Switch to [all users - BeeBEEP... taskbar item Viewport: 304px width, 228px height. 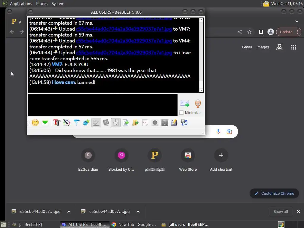tap(185, 224)
